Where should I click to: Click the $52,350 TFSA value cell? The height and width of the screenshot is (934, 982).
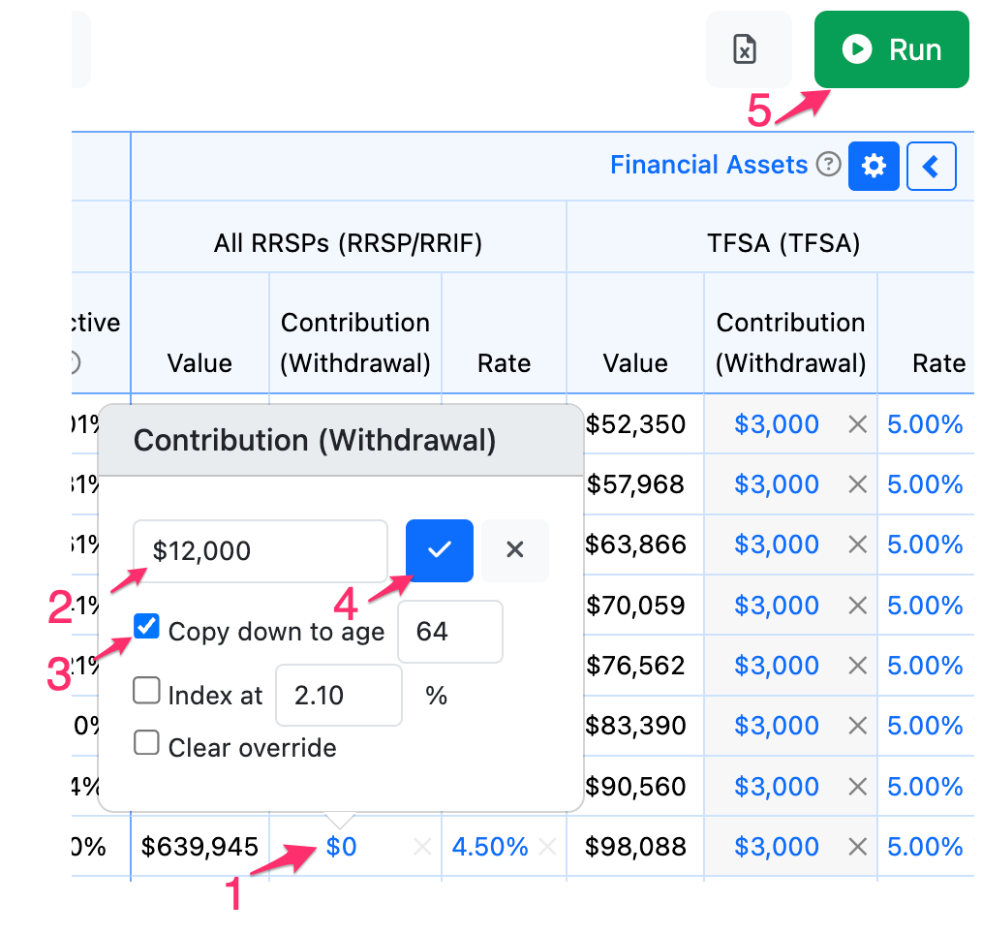coord(635,424)
